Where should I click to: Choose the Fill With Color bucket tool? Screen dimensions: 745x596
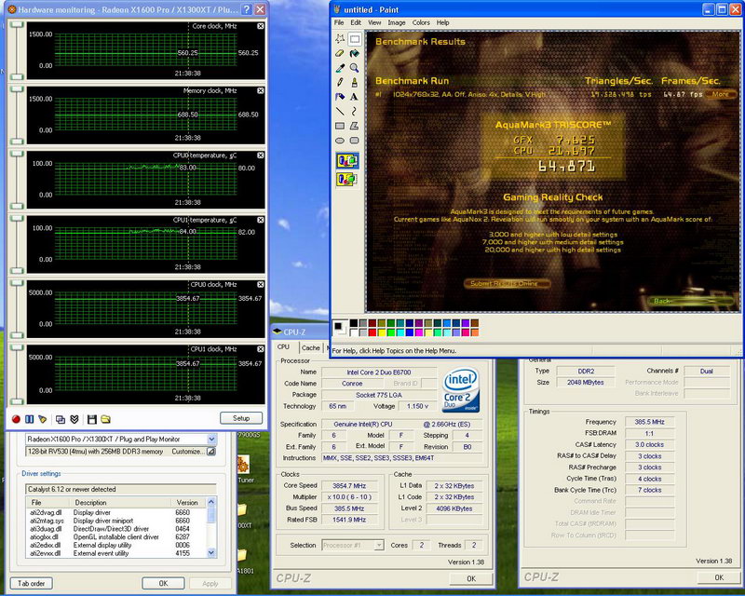pyautogui.click(x=355, y=53)
